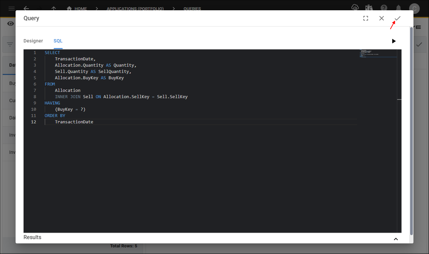This screenshot has width=429, height=254.
Task: Open the help question mark icon
Action: [384, 8]
